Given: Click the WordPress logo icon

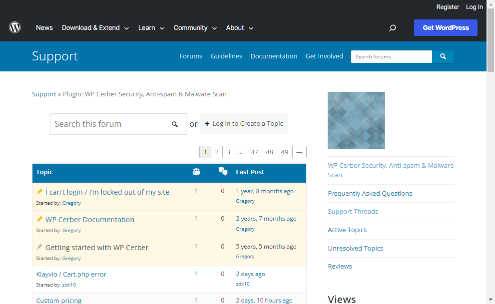Looking at the screenshot, I should (x=15, y=28).
